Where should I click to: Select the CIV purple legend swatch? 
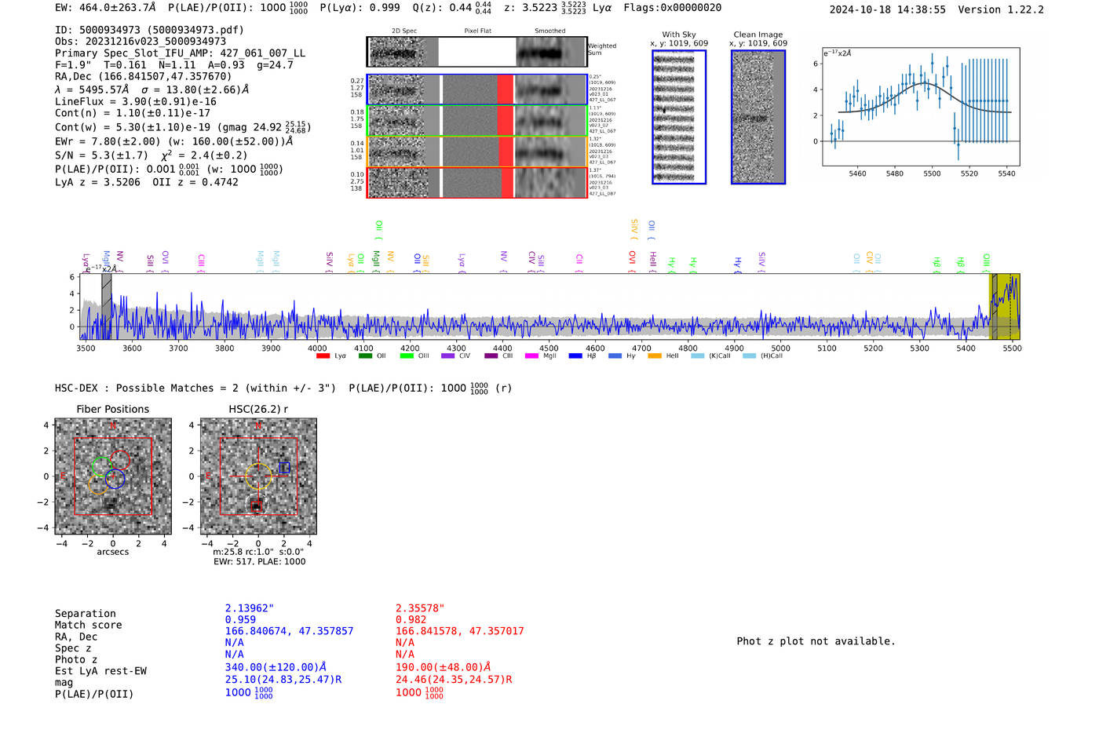tap(448, 356)
